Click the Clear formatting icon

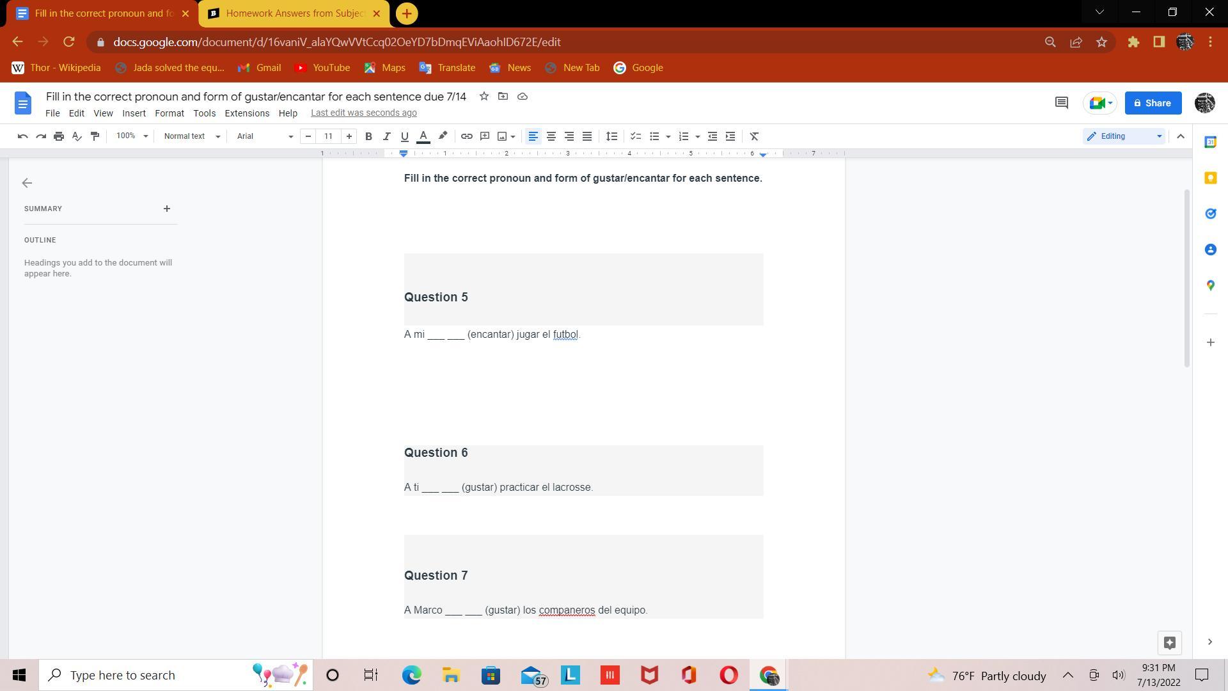[754, 136]
